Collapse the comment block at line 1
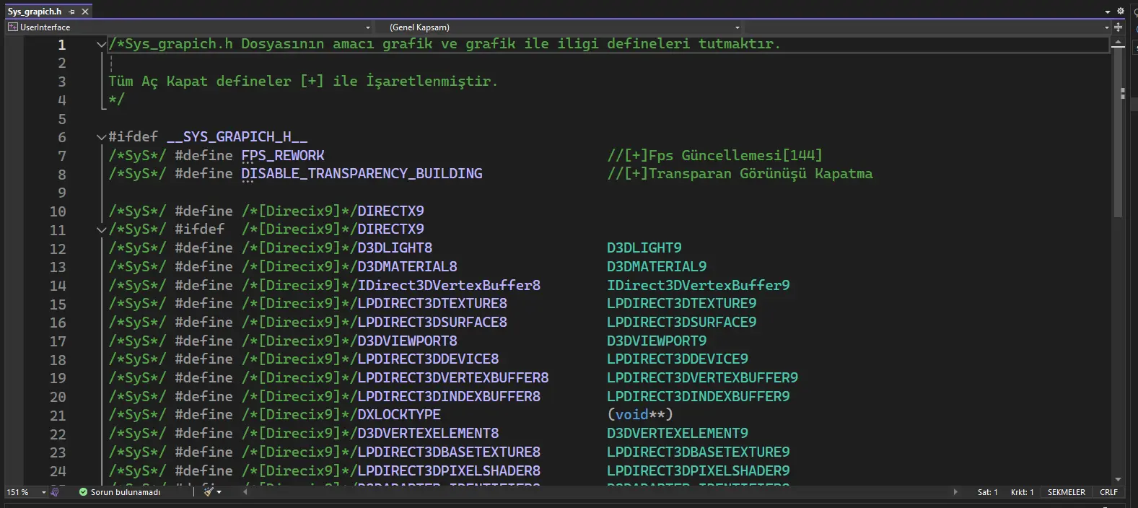1138x508 pixels. pos(101,44)
